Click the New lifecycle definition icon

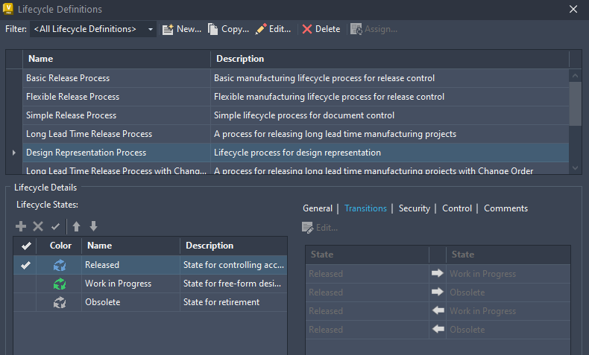click(x=168, y=29)
